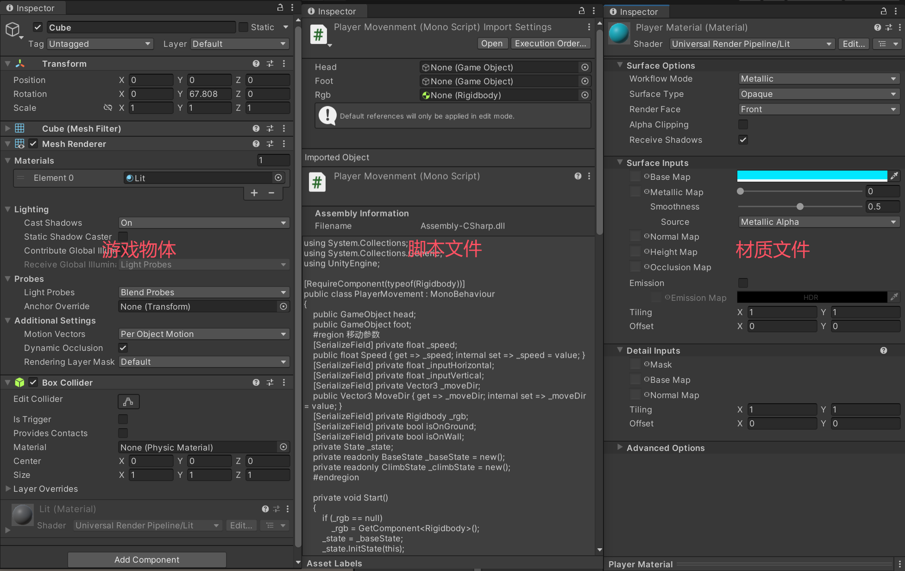Image resolution: width=905 pixels, height=571 pixels.
Task: Open Surface Type dropdown showing Opaque
Action: coord(819,94)
